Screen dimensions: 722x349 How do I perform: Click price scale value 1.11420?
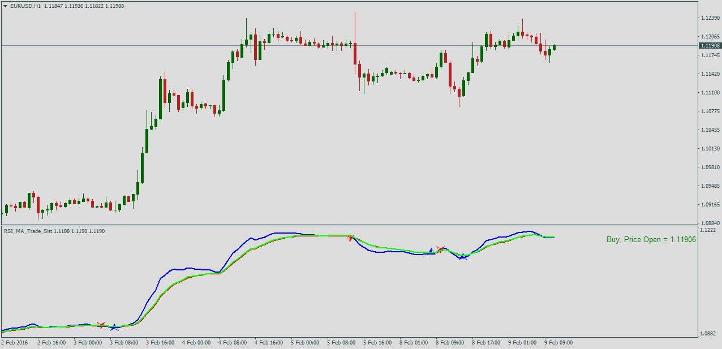click(710, 74)
